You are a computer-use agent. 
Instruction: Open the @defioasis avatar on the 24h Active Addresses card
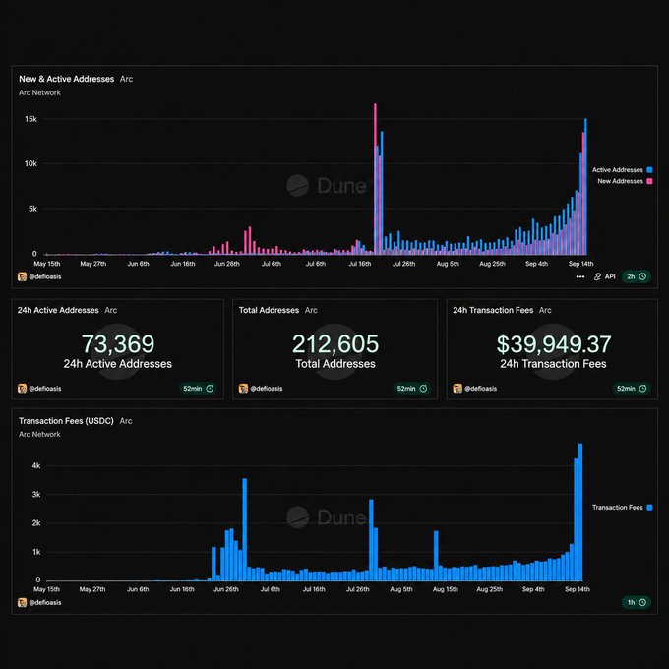[x=23, y=389]
